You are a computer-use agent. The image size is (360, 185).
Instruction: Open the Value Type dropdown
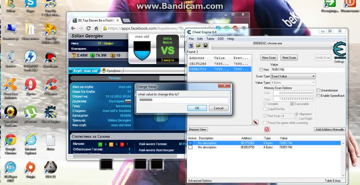click(x=293, y=82)
